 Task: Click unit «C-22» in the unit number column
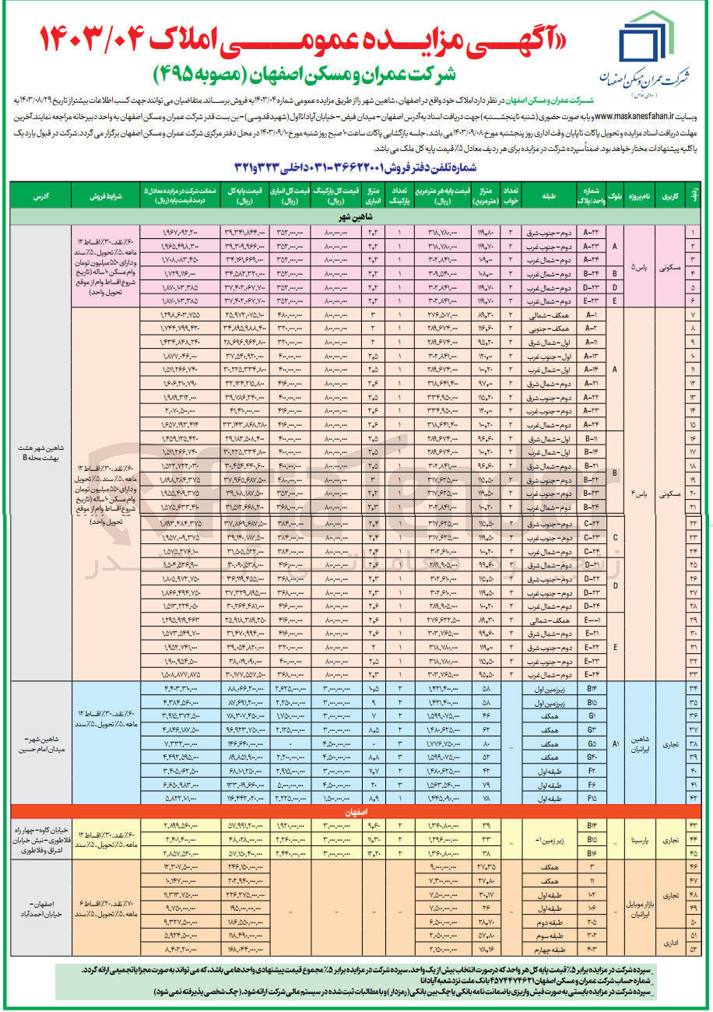(590, 523)
